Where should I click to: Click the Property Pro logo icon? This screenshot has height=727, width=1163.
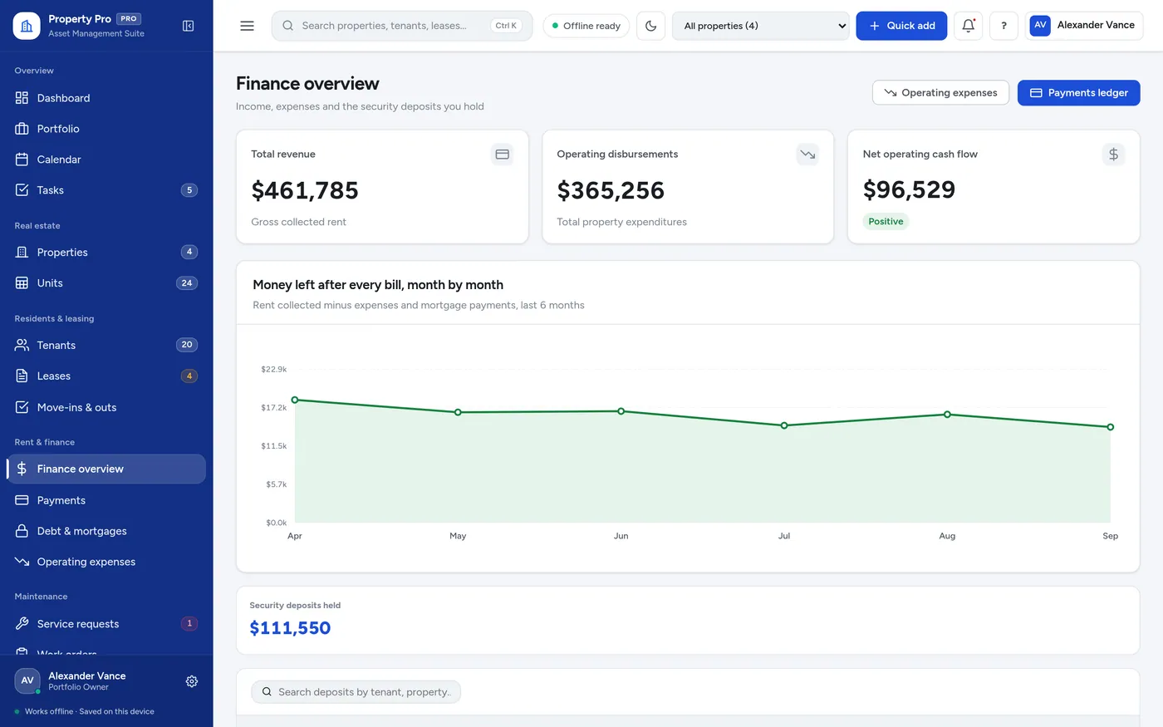point(27,26)
